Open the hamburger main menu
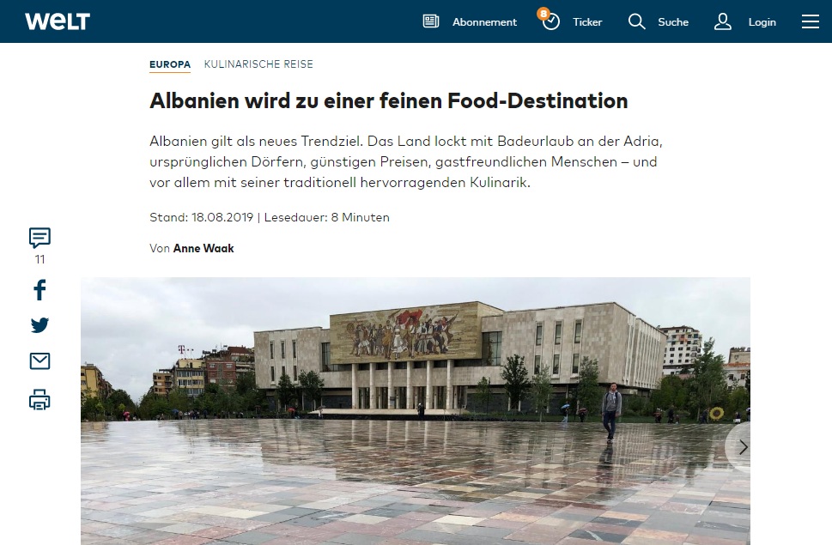This screenshot has width=832, height=545. coord(811,21)
